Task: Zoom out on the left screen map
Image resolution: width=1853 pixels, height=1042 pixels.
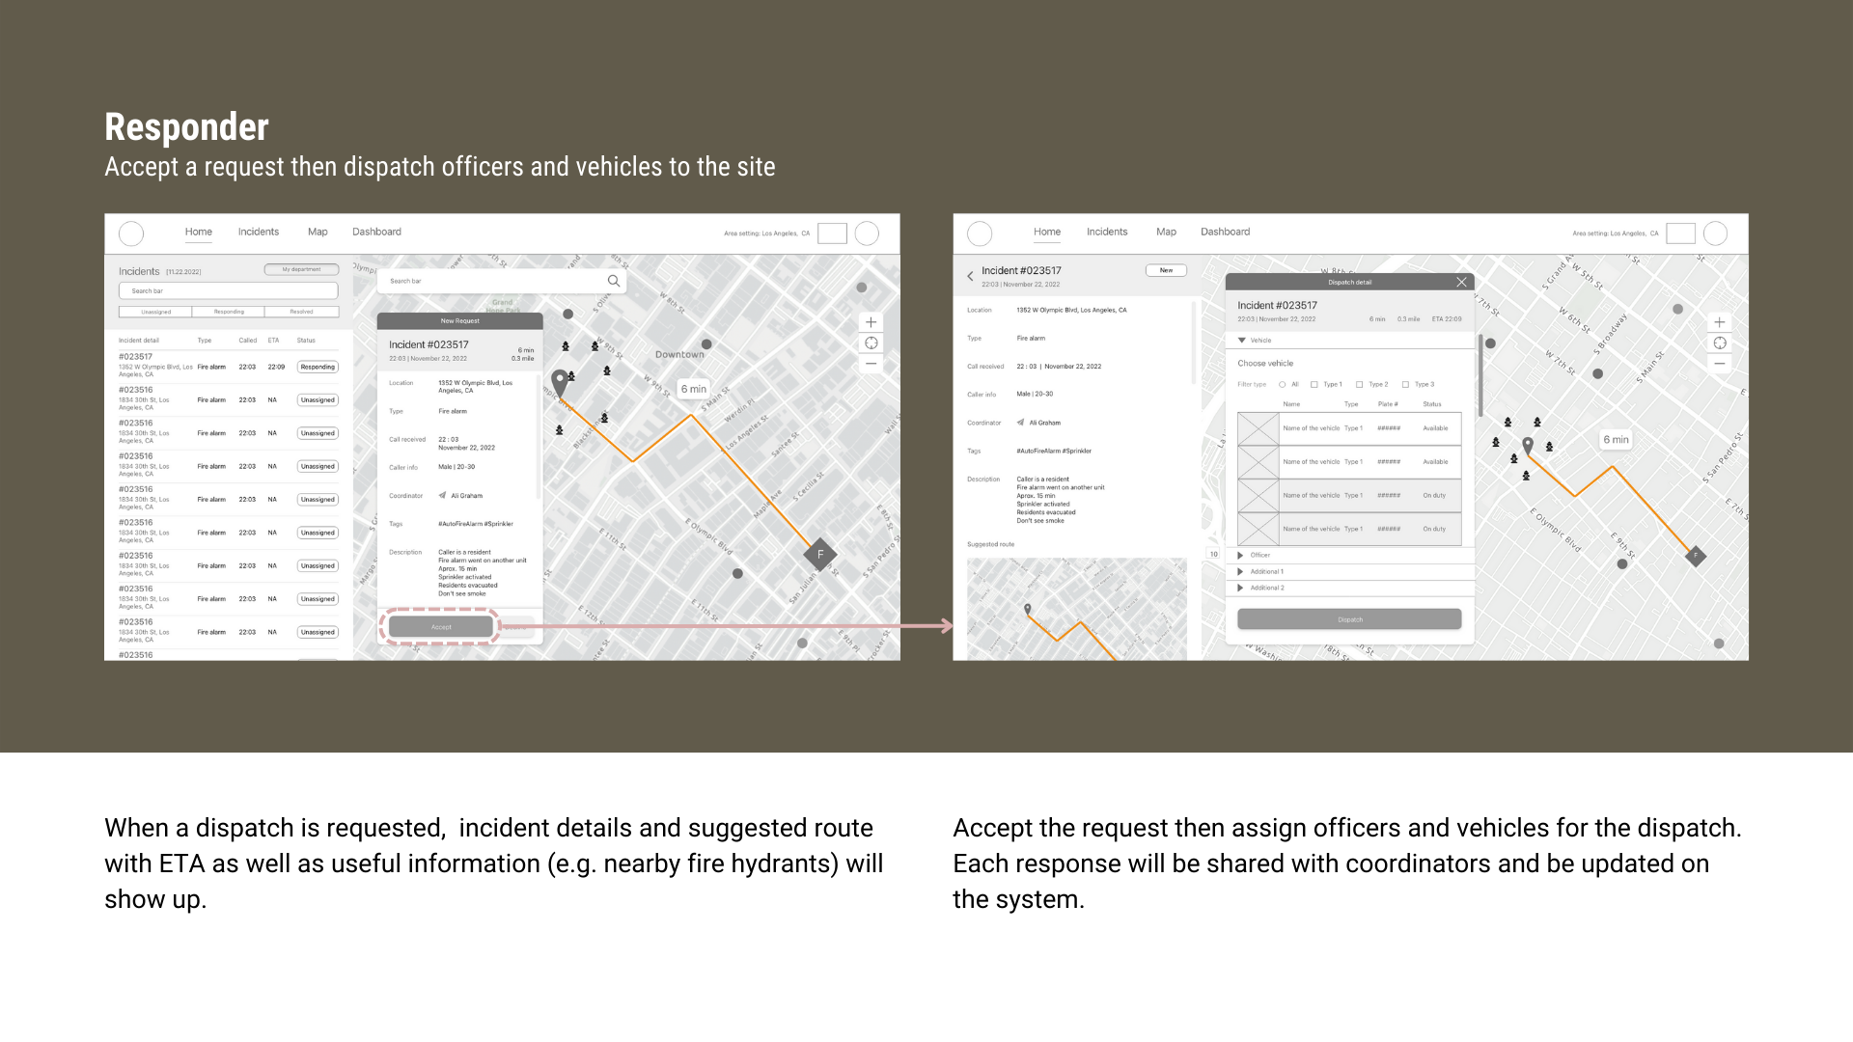Action: coord(871,364)
